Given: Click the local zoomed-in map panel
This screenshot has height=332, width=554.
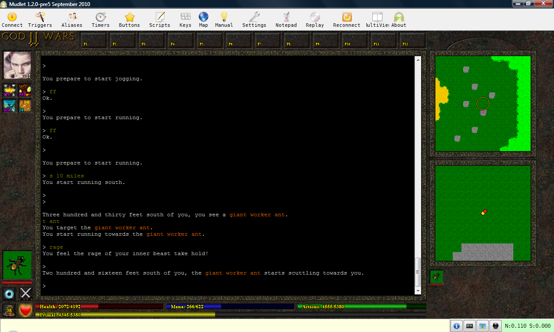Looking at the screenshot, I should coord(483,213).
